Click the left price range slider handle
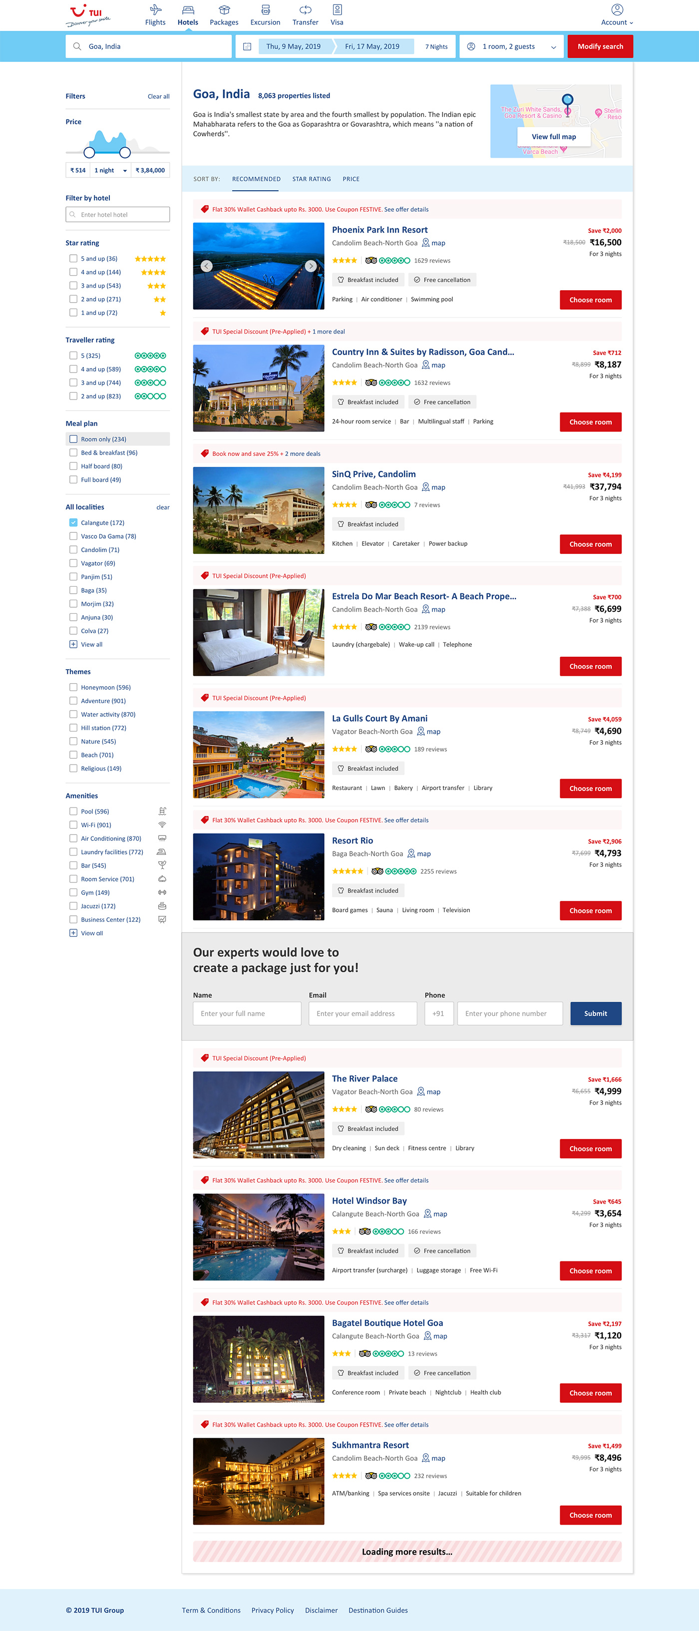699x1631 pixels. [x=89, y=153]
